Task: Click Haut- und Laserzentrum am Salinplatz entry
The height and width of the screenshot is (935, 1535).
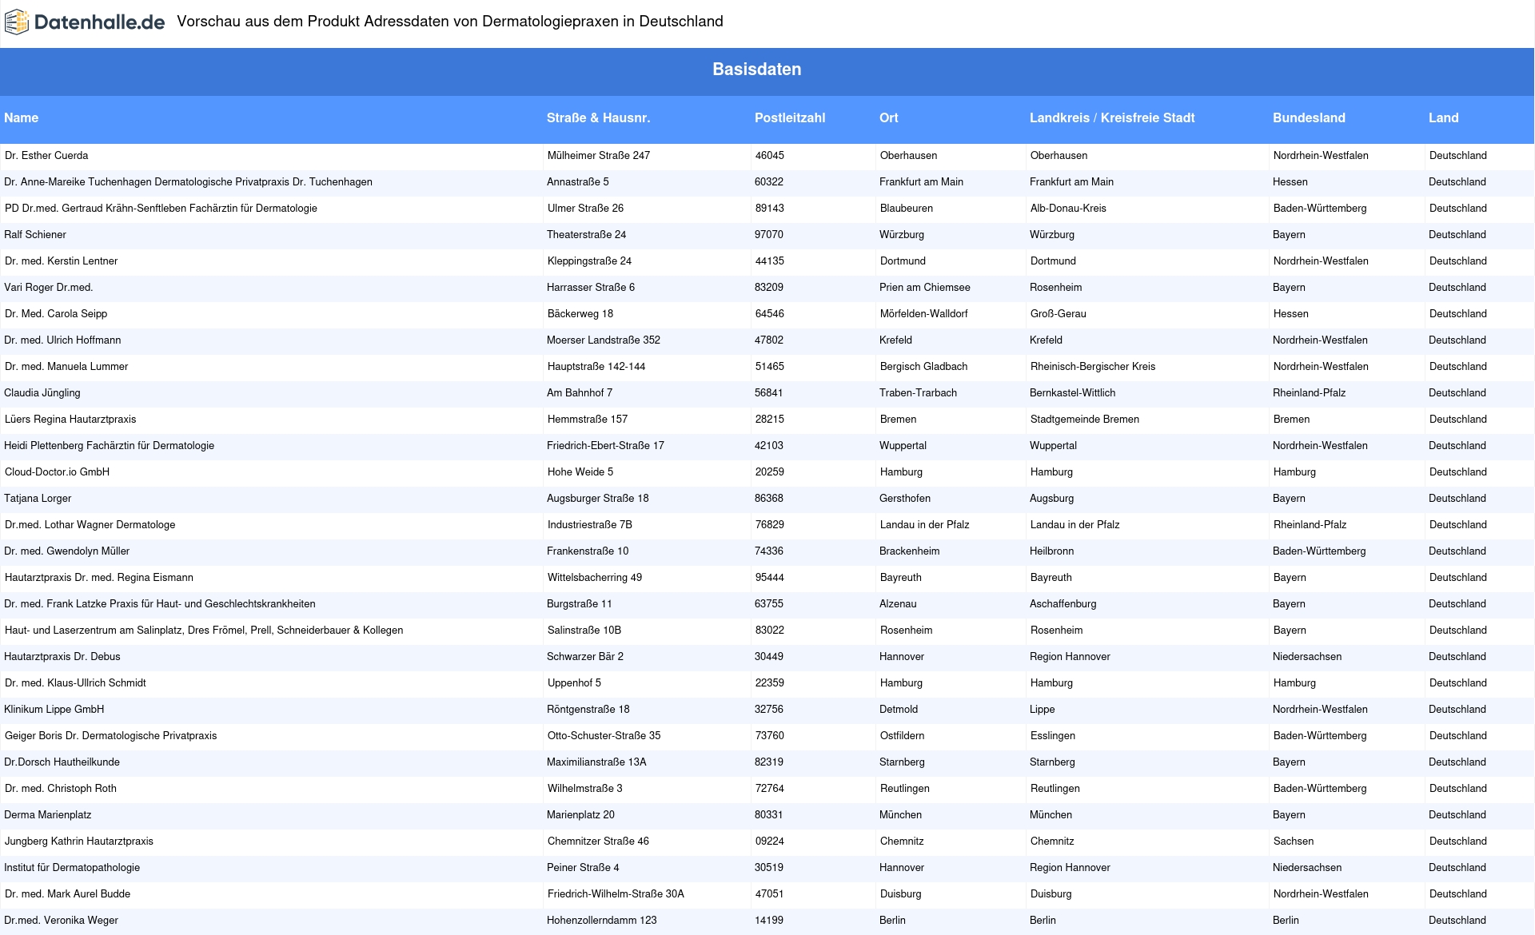Action: coord(204,631)
